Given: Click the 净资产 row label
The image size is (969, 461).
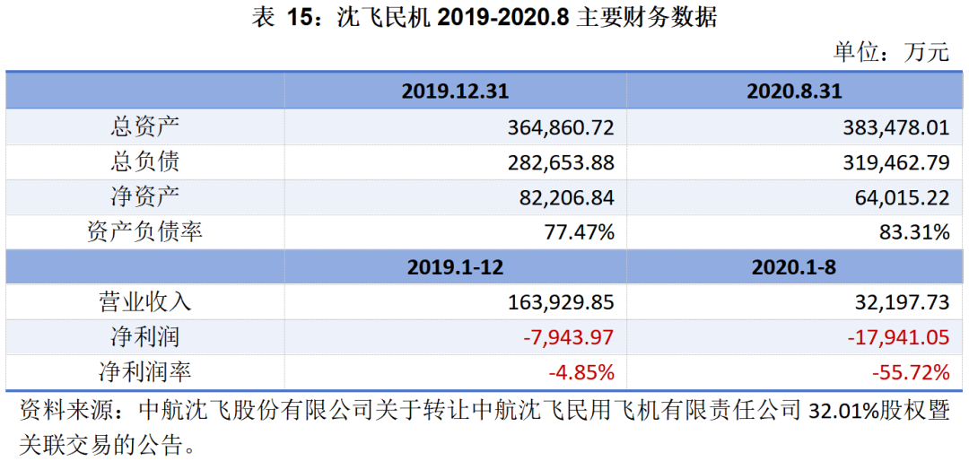Looking at the screenshot, I should click(144, 196).
